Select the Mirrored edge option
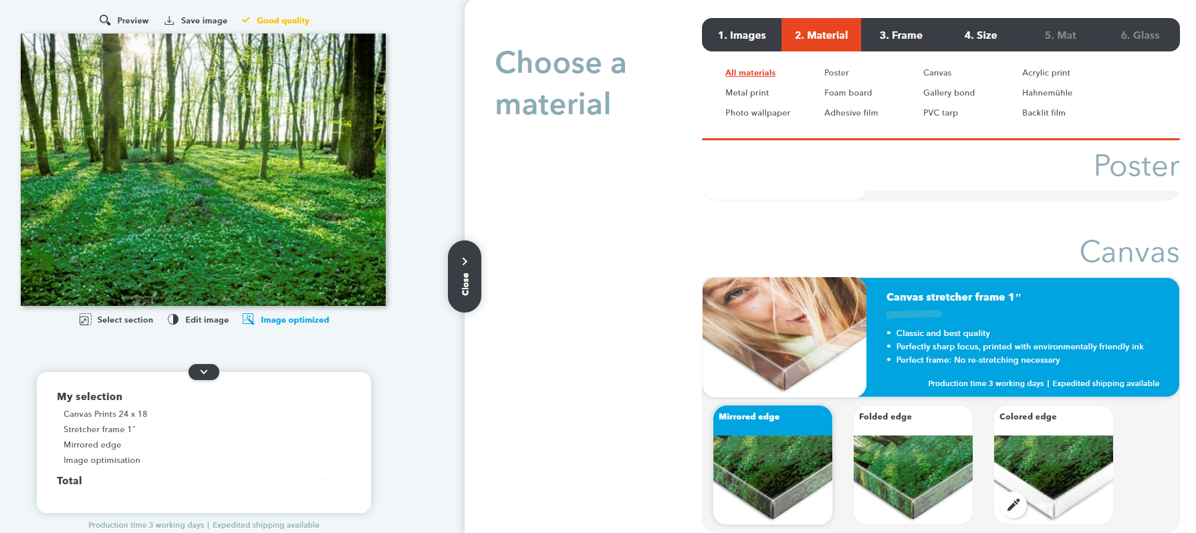 [x=773, y=465]
